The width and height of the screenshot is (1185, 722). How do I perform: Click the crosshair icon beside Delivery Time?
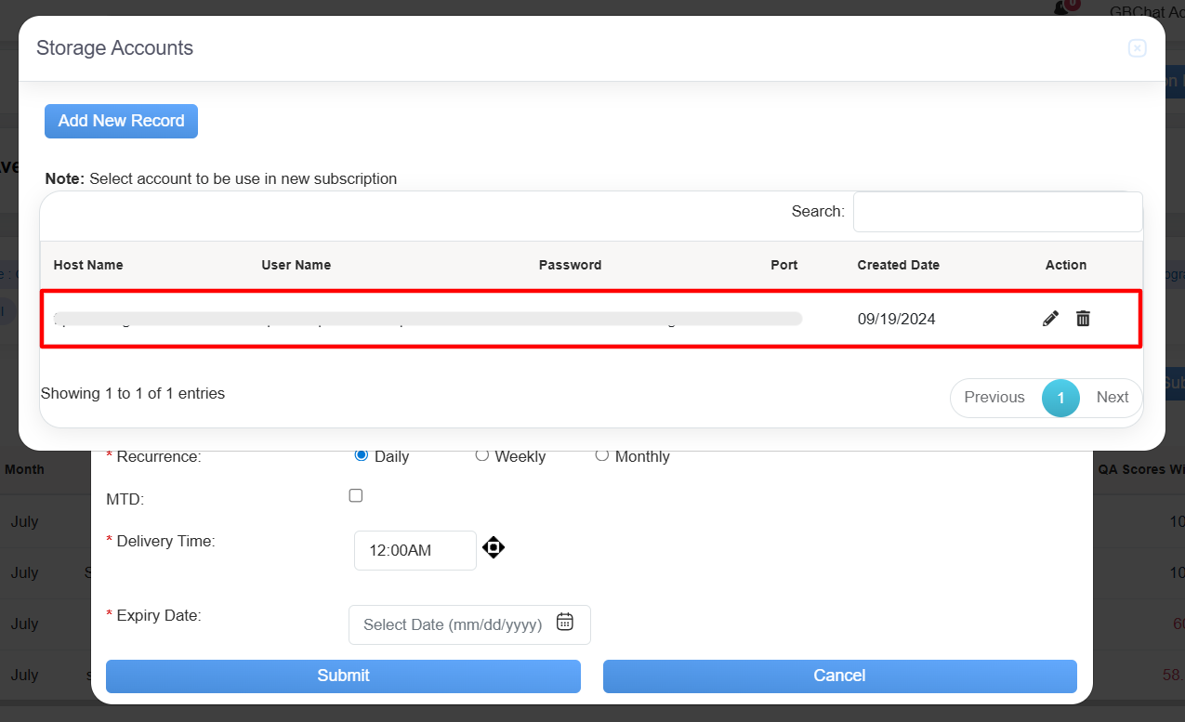pyautogui.click(x=494, y=547)
